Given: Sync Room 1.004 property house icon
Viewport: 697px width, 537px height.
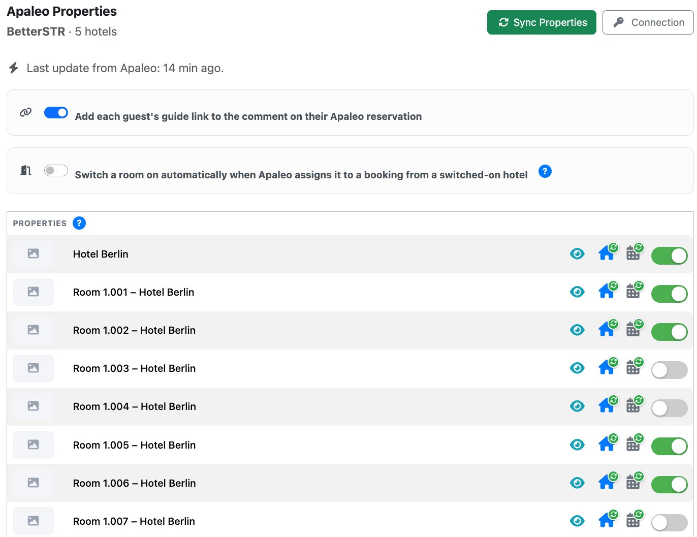Looking at the screenshot, I should click(608, 404).
